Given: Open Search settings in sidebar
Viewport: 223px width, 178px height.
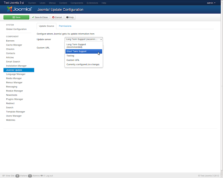Looking at the screenshot, I should tap(10, 107).
